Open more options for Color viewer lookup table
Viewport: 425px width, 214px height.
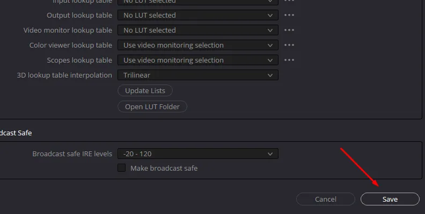(x=289, y=45)
